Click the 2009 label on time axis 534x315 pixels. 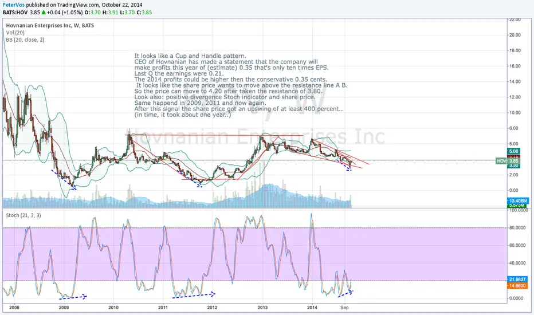coord(64,308)
